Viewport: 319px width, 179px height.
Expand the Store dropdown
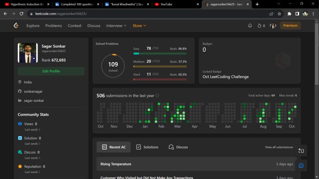tap(139, 25)
